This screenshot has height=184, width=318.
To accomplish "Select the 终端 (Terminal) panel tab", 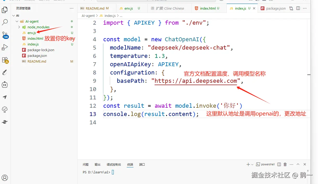I will point(130,165).
